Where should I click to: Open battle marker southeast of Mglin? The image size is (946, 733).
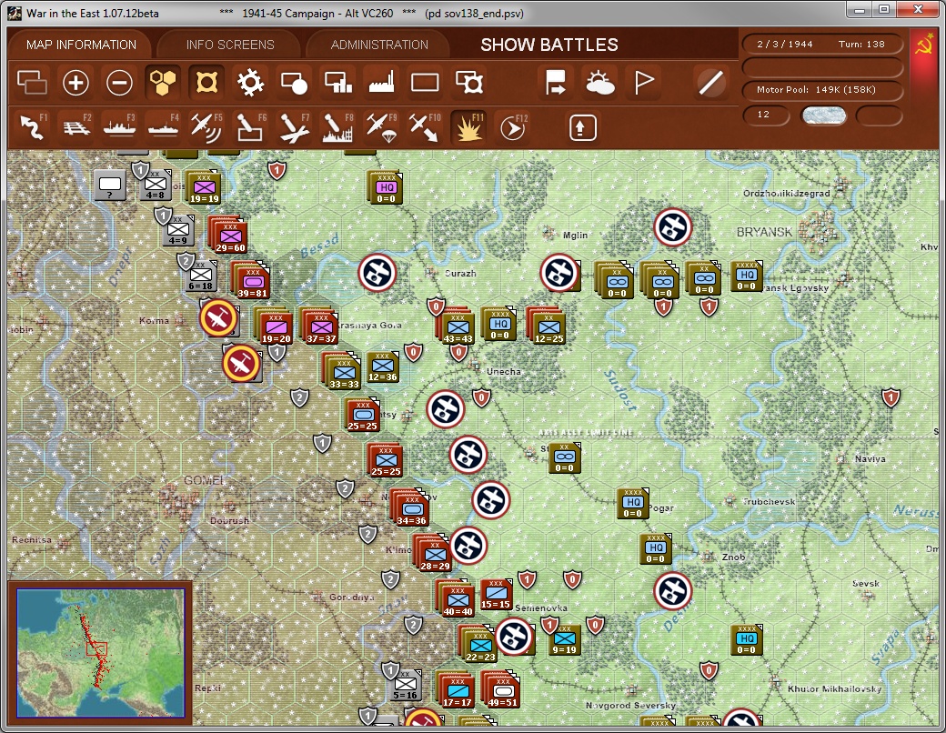559,273
